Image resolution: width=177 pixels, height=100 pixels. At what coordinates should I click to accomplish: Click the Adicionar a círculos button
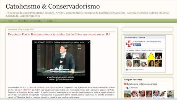(x=132, y=88)
